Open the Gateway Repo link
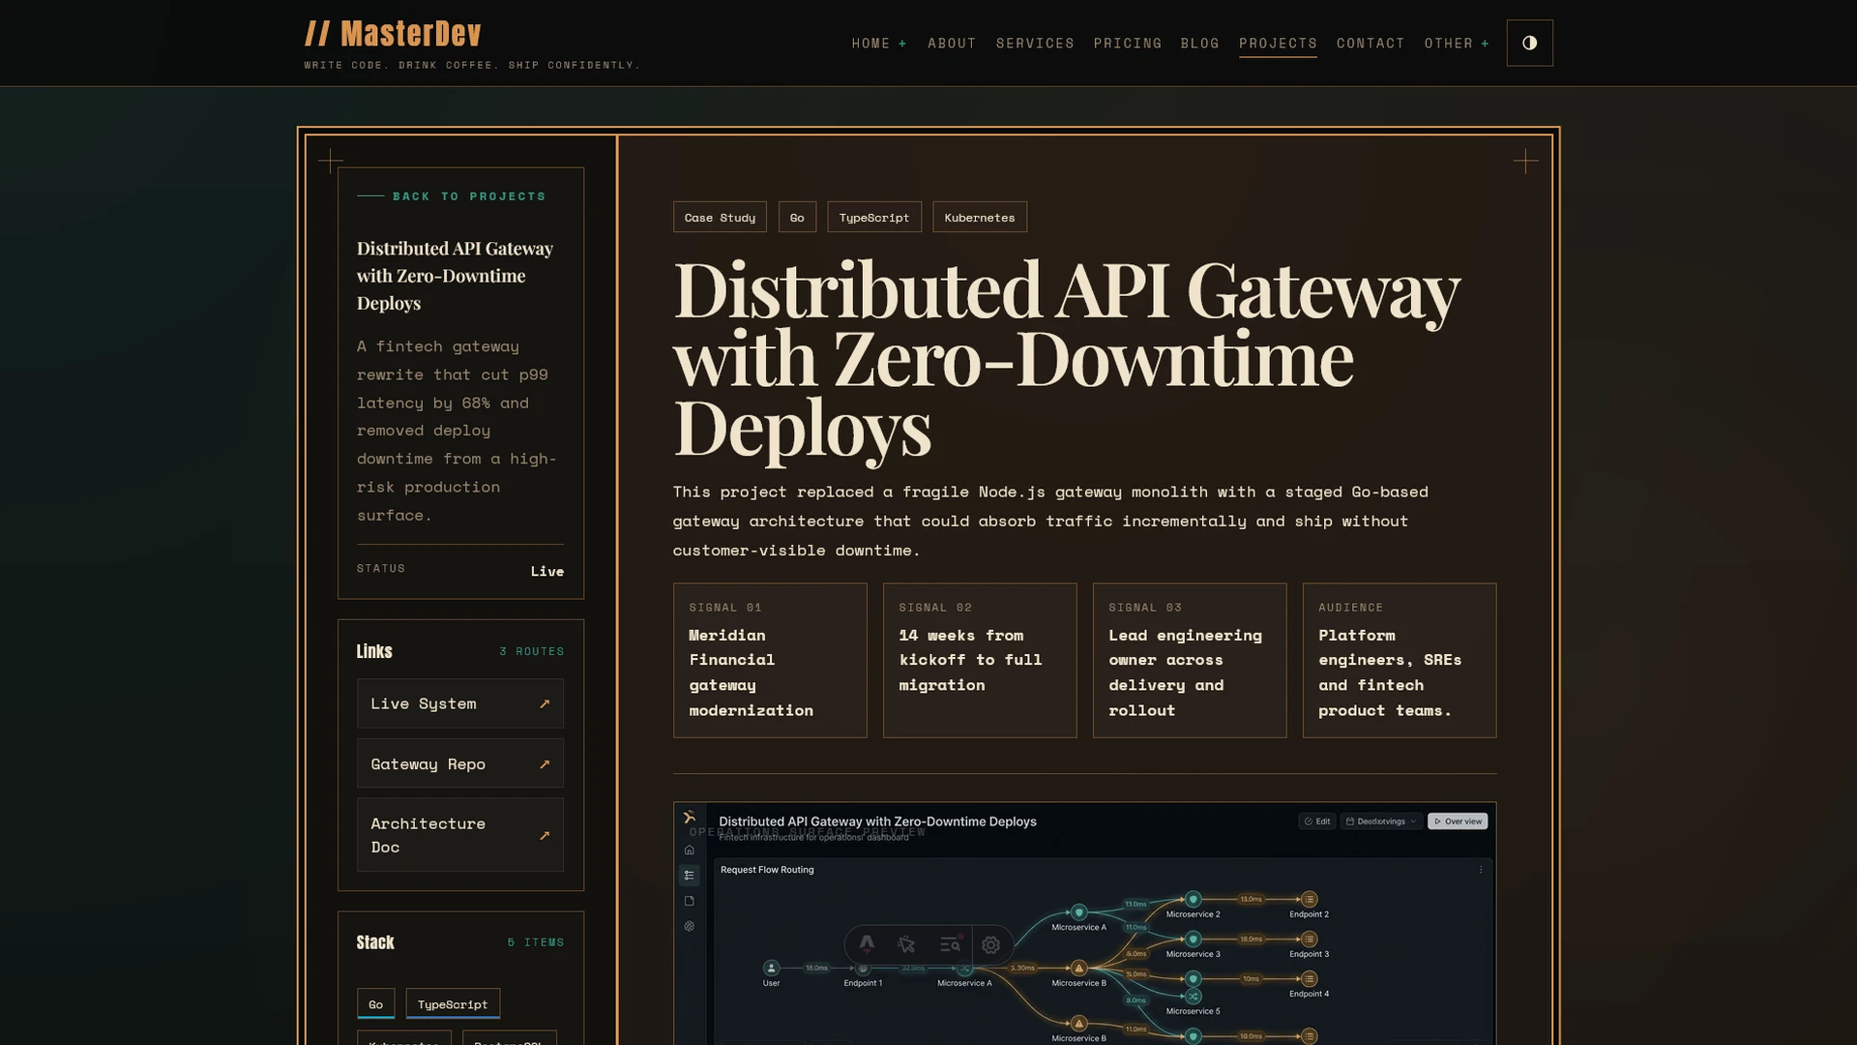Viewport: 1857px width, 1045px height. coord(460,763)
